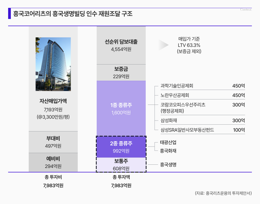Image resolution: width=260 pixels, height=204 pixels.
Task: Click the 예비비 294억원 block
Action: (x=53, y=162)
